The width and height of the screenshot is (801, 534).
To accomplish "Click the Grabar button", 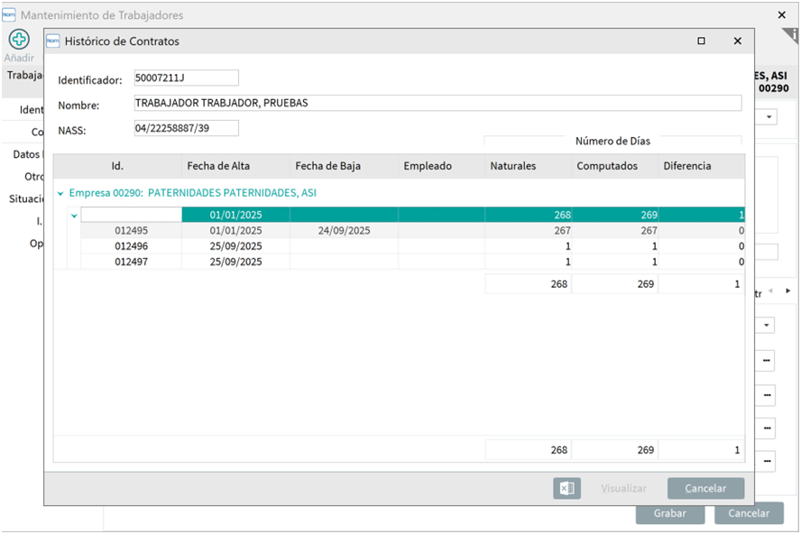I will tap(669, 513).
